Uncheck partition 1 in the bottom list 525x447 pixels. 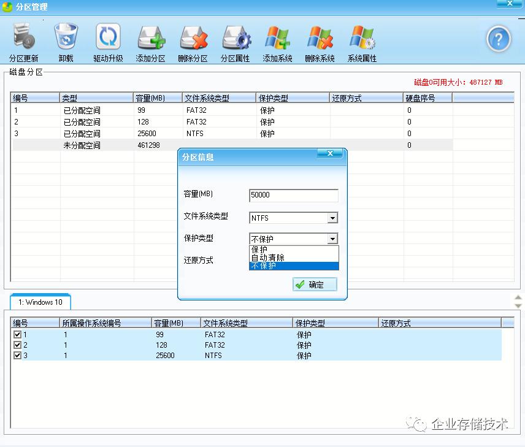18,335
